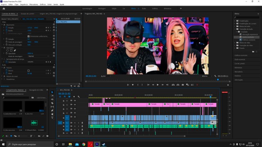Screen dimensions: 262x147
Task: Go to Out point in Program monitor
Action: [x=167, y=85]
